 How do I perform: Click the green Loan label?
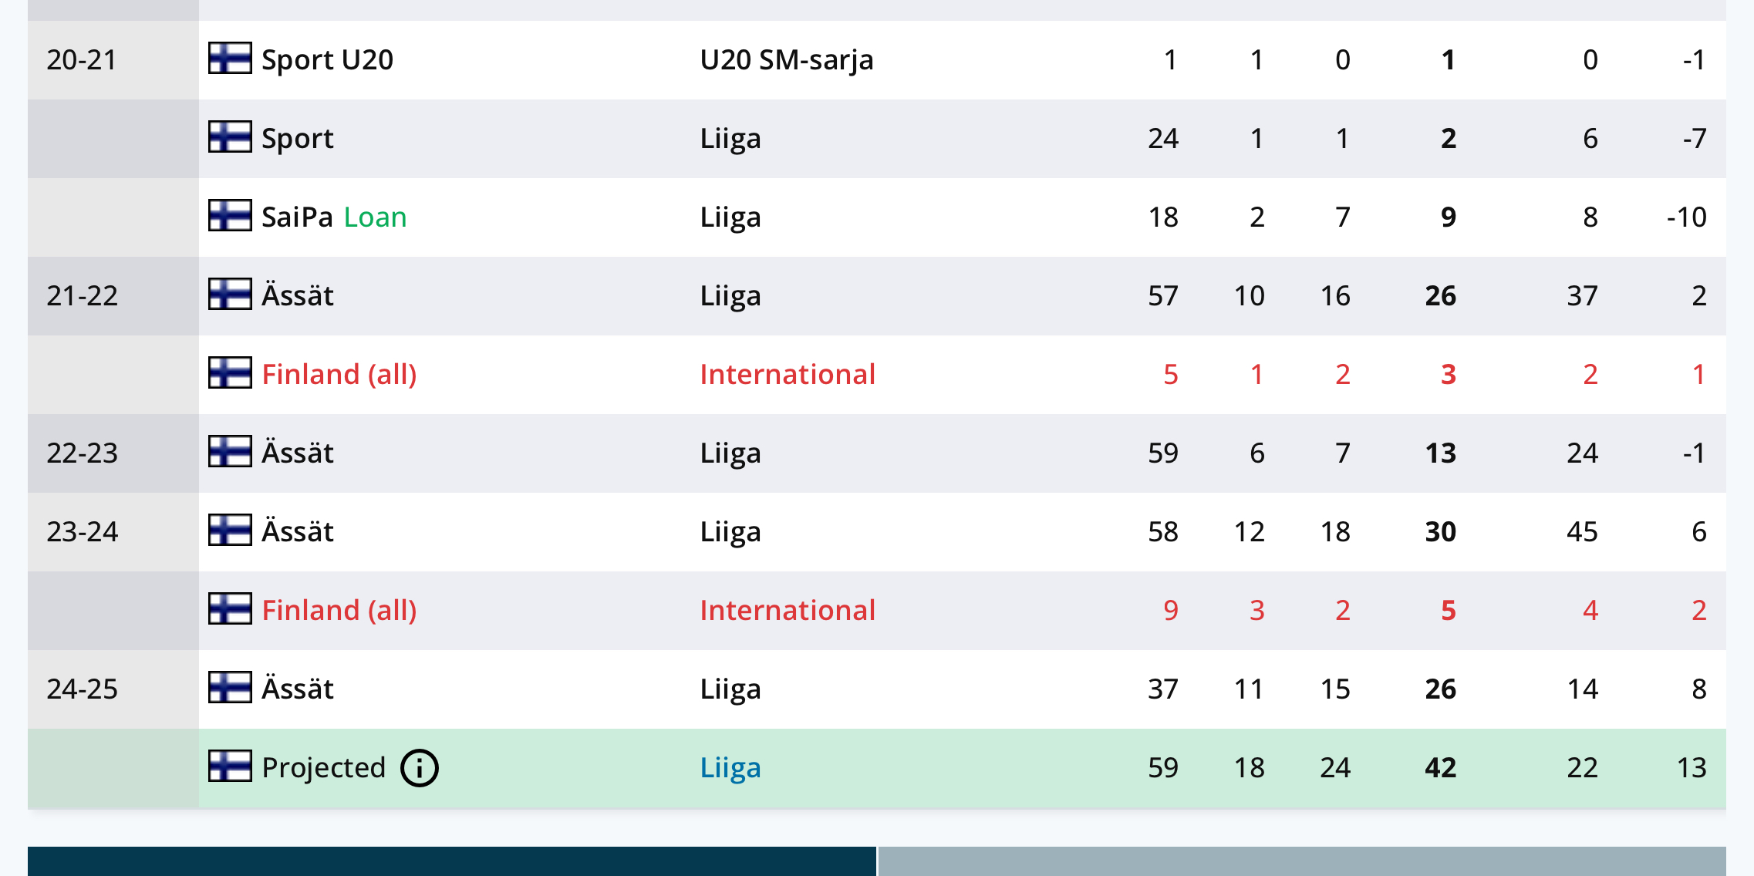coord(375,217)
